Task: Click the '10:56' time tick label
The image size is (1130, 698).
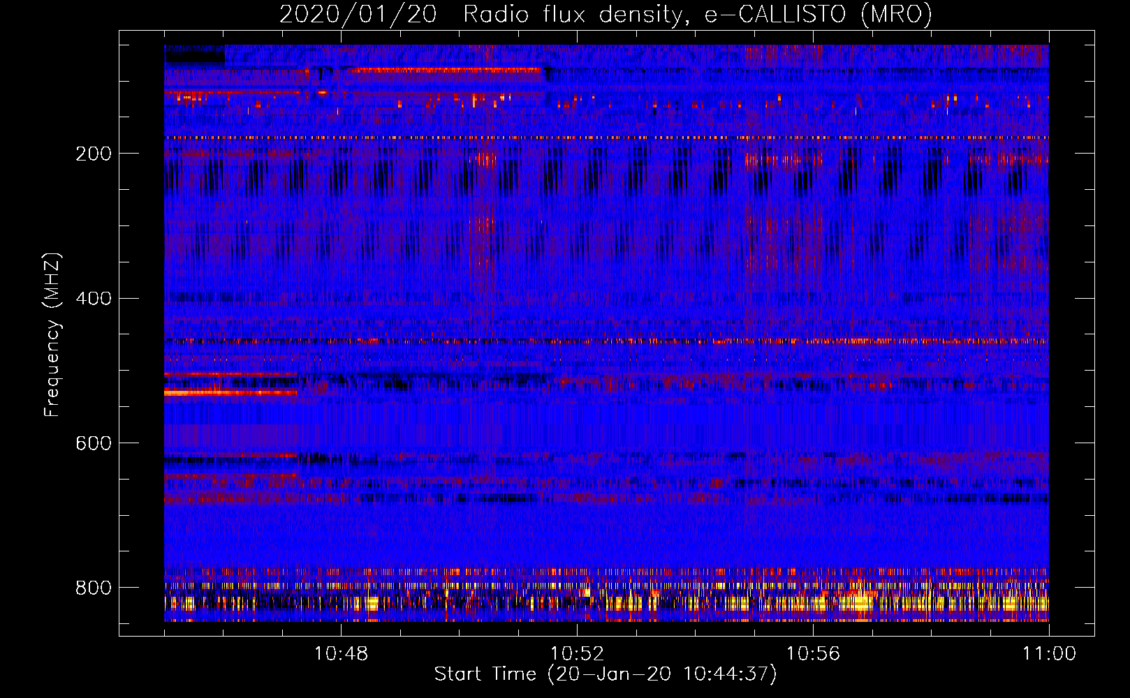Action: tap(813, 654)
